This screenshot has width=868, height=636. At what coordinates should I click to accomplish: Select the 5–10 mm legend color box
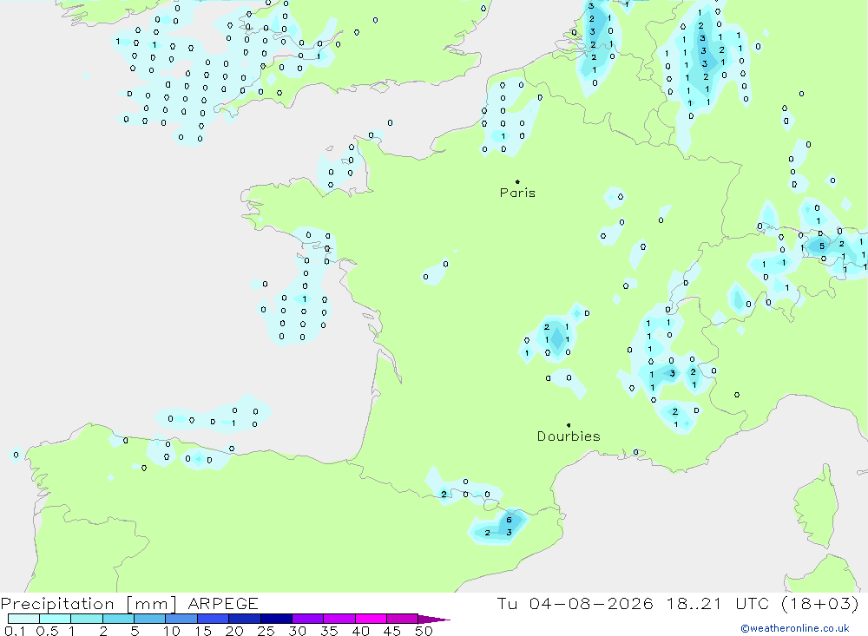point(150,619)
